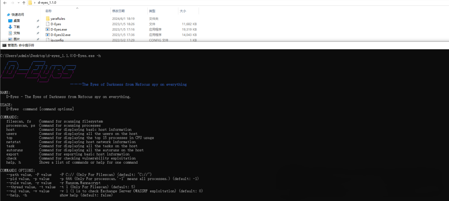The height and width of the screenshot is (201, 449).
Task: Open 文档 in the sidebar
Action: coord(17,33)
